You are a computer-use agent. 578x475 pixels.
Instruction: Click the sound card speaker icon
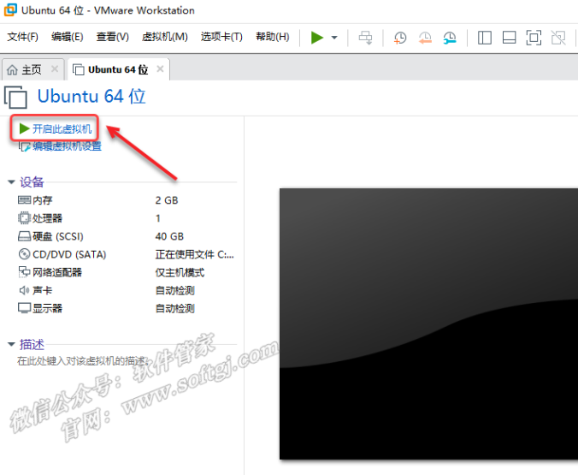click(x=24, y=290)
